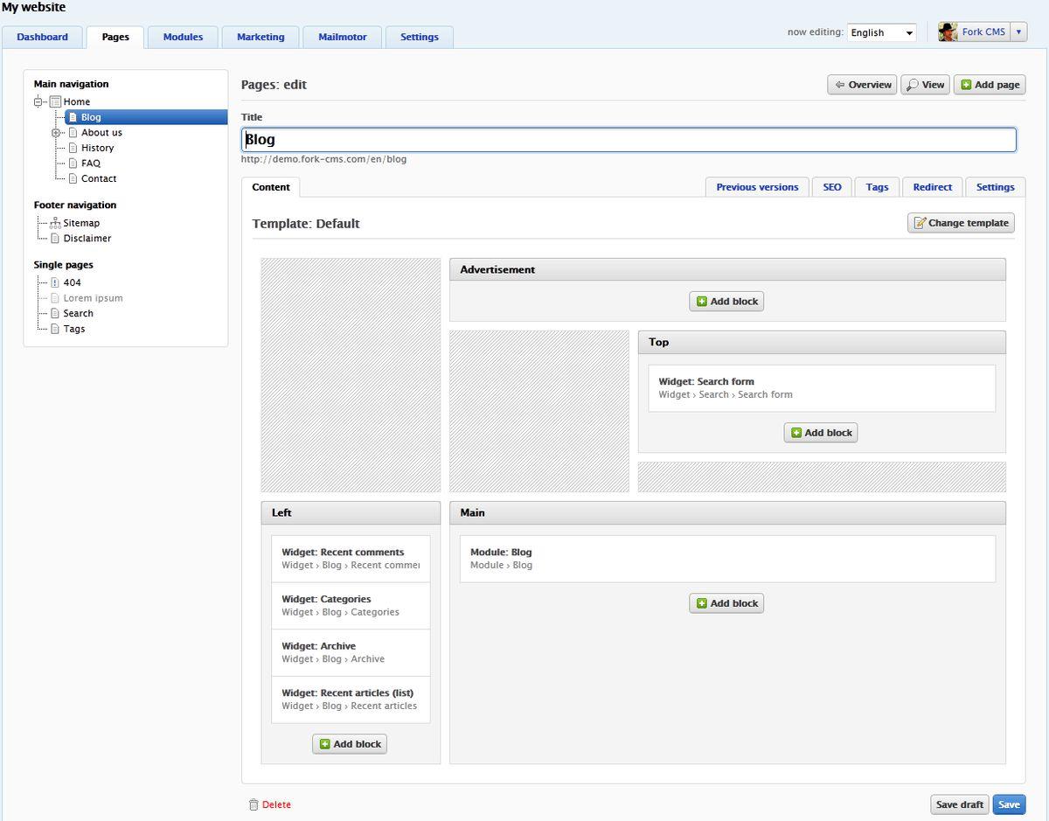Click the Save draft button

pos(959,804)
